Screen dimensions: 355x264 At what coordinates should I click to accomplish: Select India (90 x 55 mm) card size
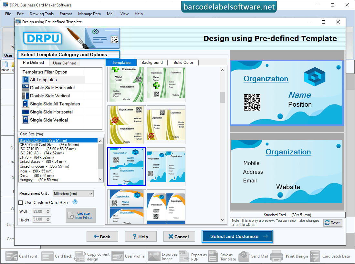tap(58, 171)
